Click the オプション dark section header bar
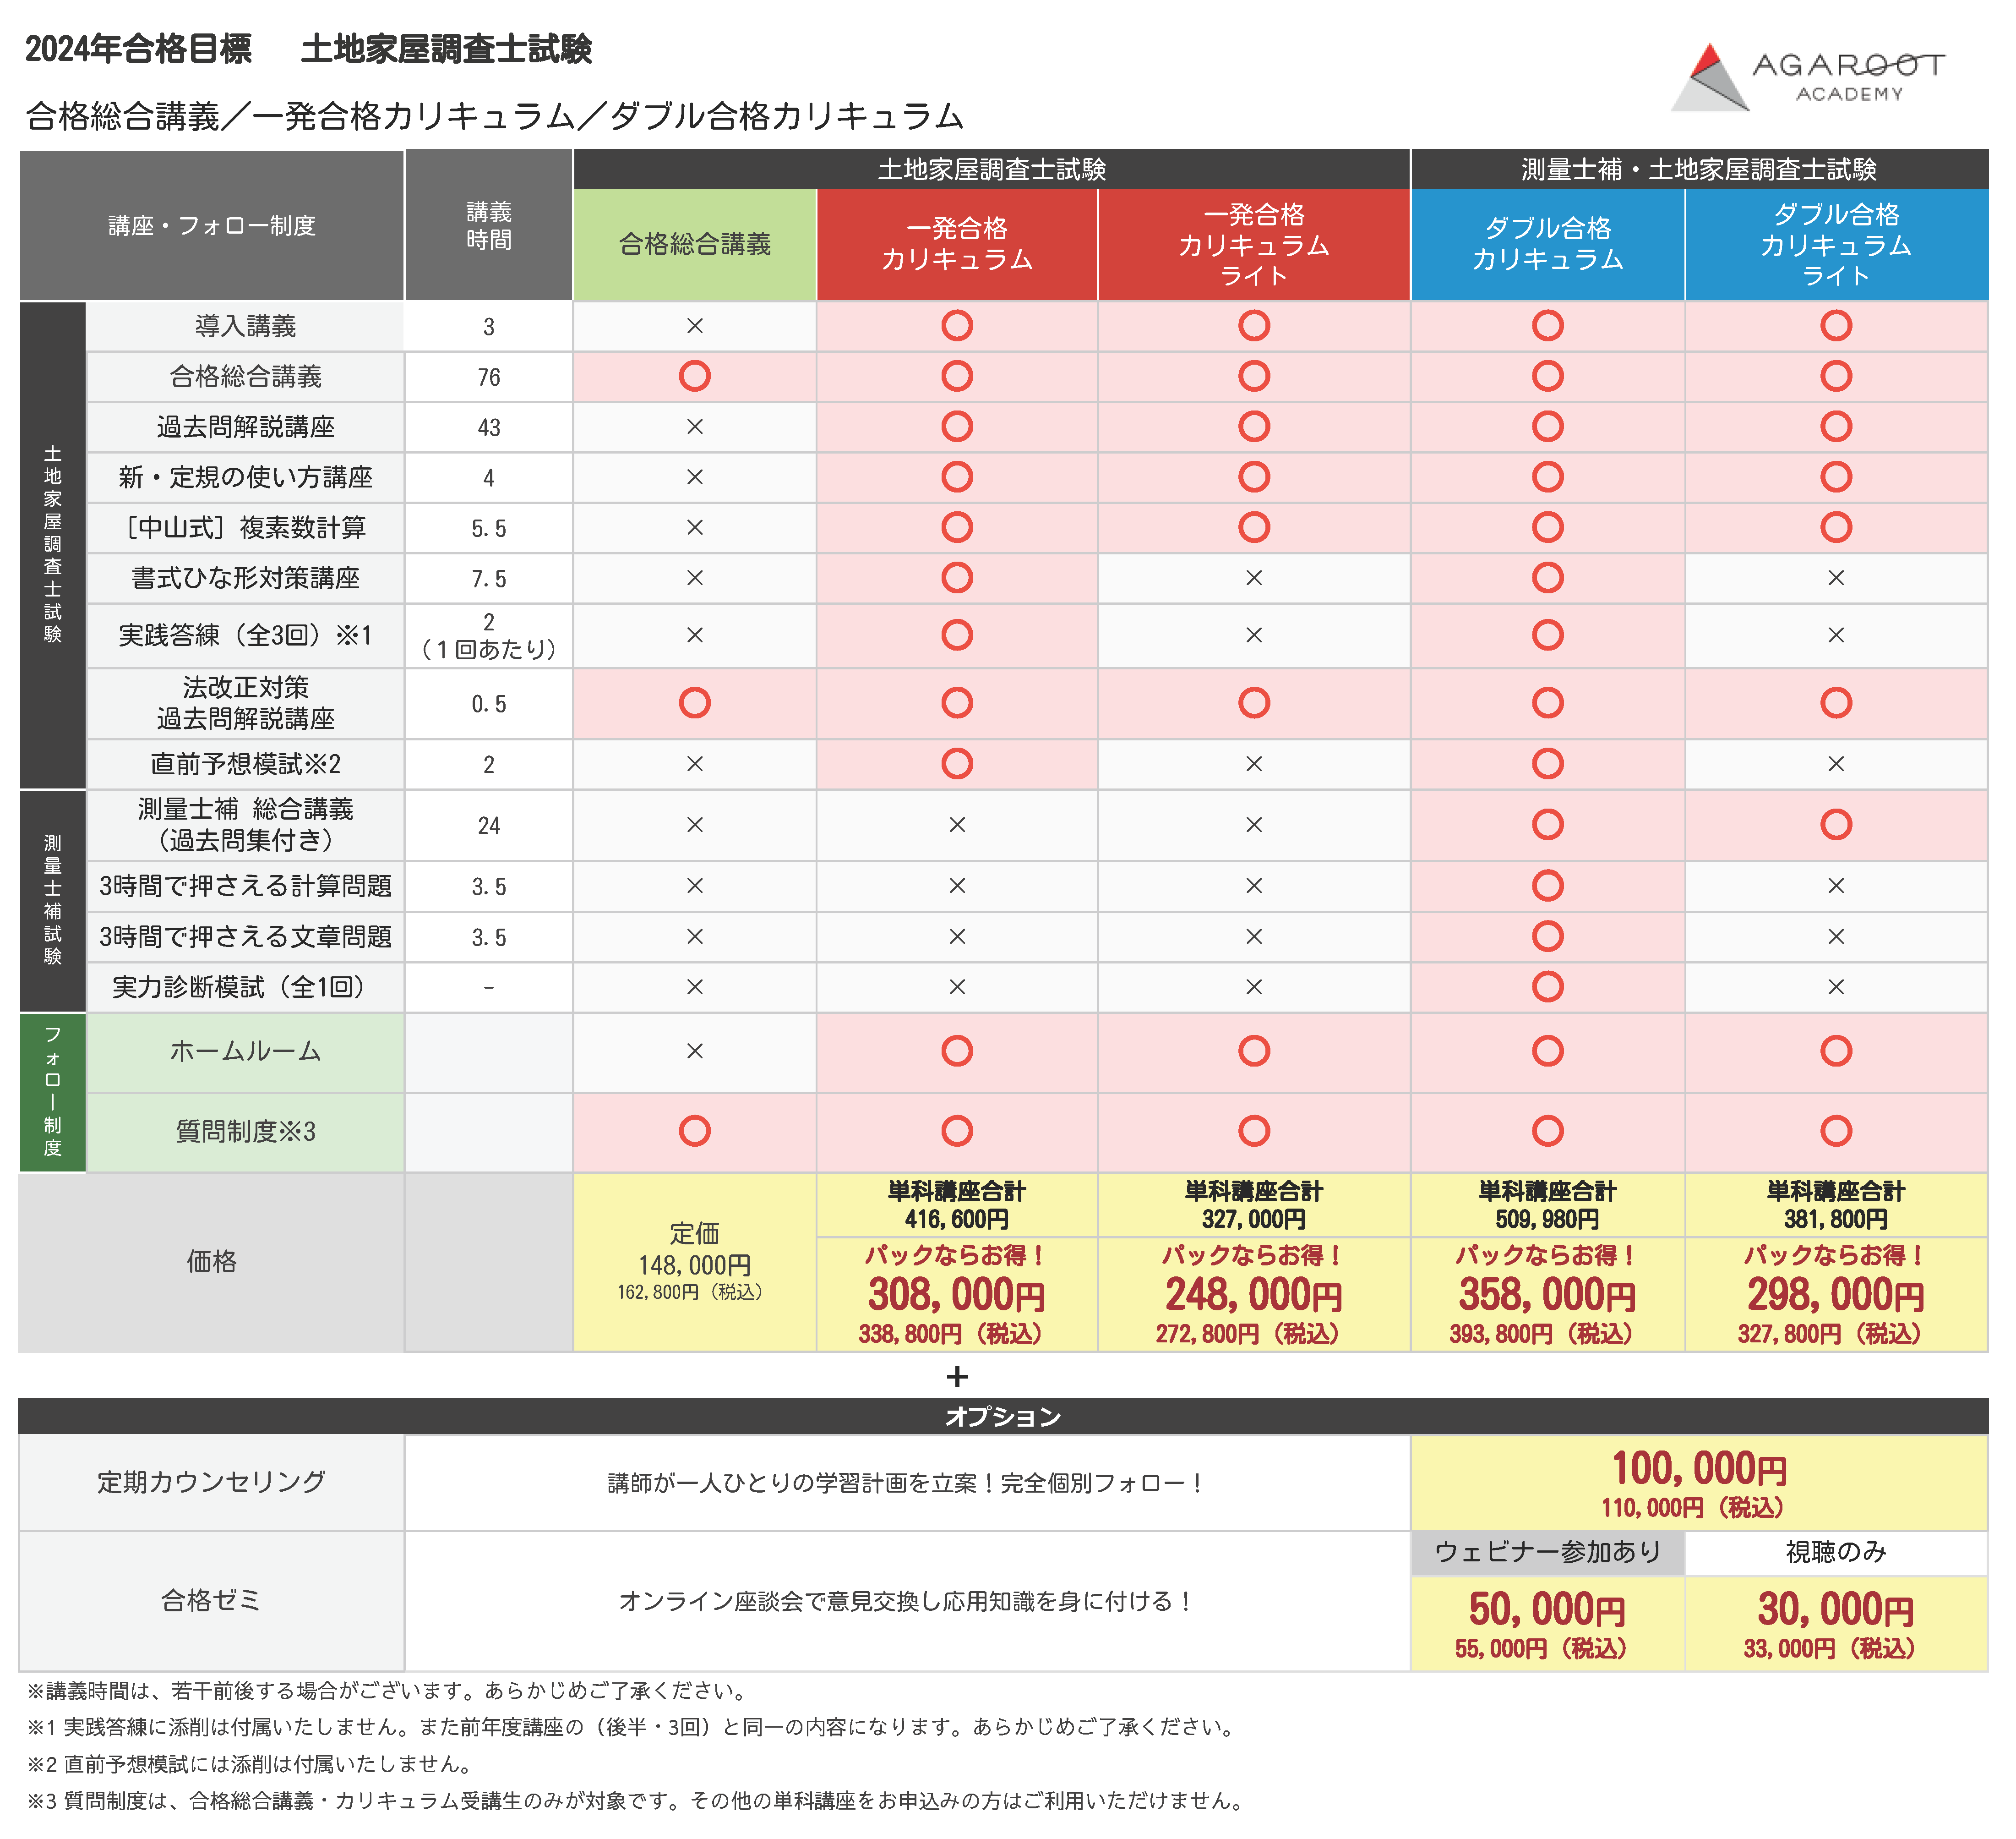 [x=1003, y=1416]
